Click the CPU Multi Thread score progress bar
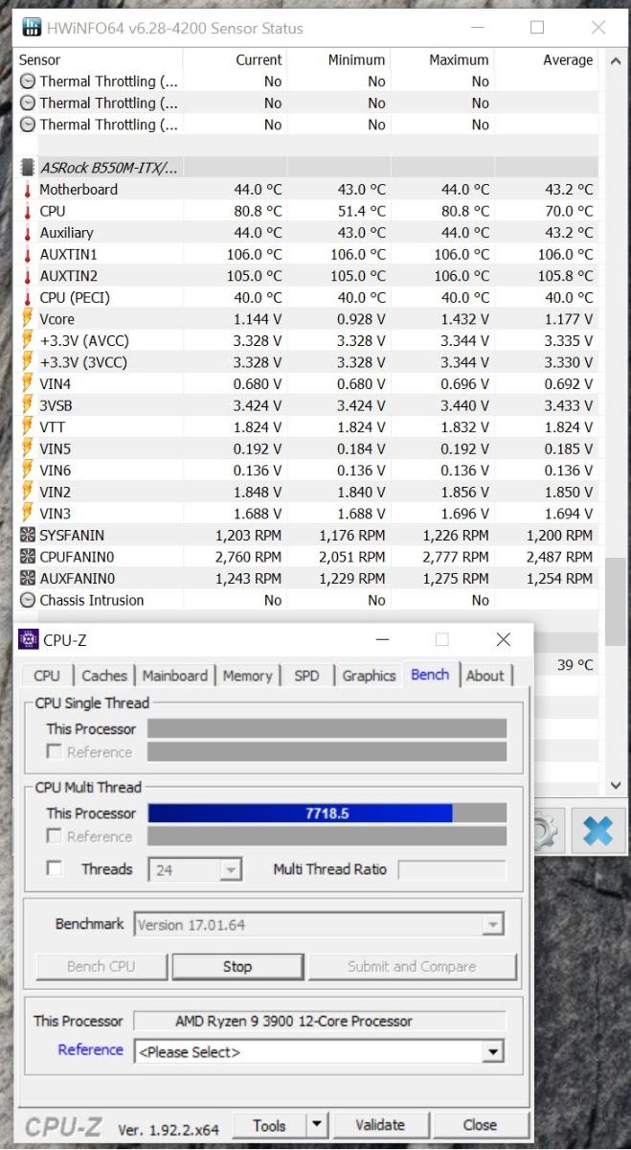 click(327, 813)
